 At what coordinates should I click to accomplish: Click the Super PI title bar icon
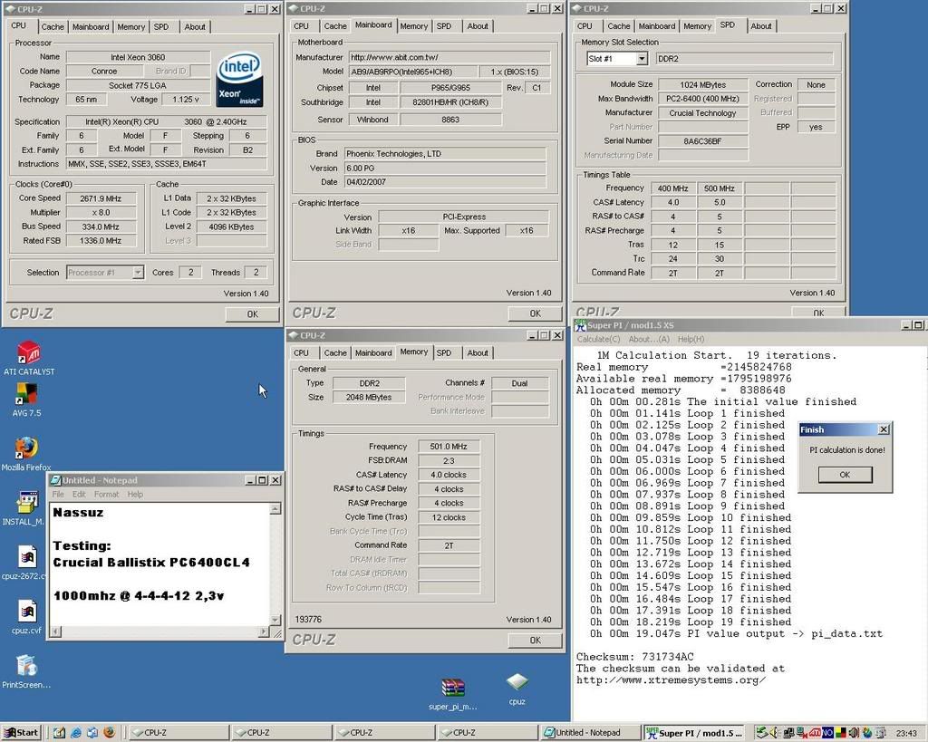pos(580,325)
